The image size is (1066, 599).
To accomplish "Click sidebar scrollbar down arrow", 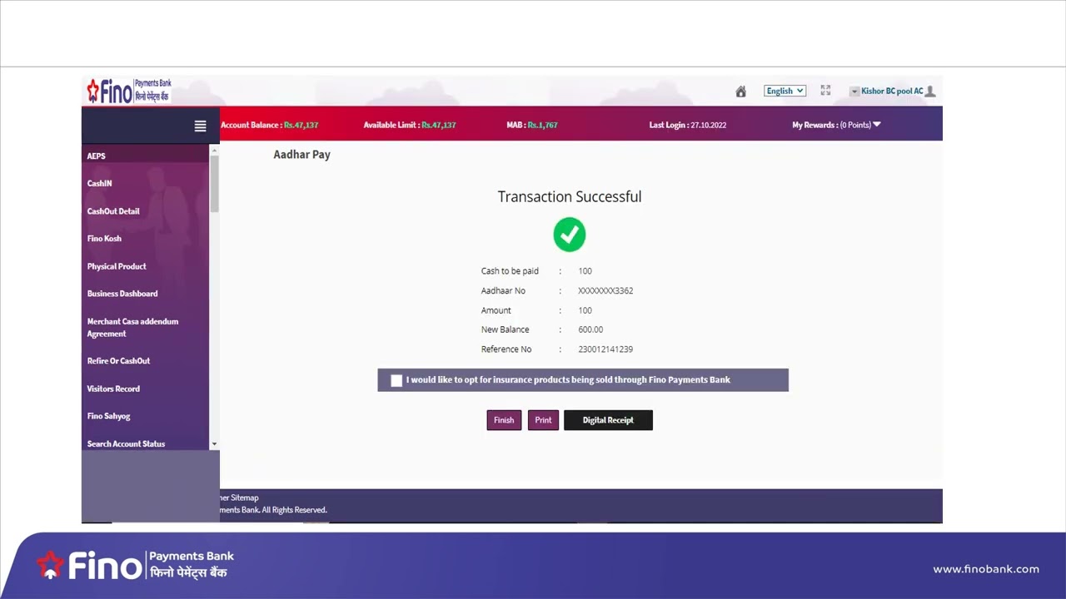I will tap(214, 444).
